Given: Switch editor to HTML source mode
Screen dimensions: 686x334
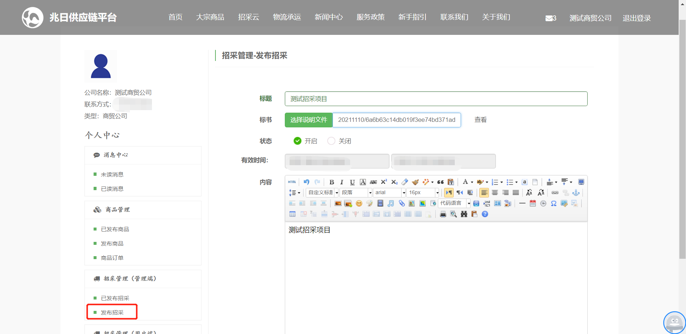Looking at the screenshot, I should coord(292,182).
